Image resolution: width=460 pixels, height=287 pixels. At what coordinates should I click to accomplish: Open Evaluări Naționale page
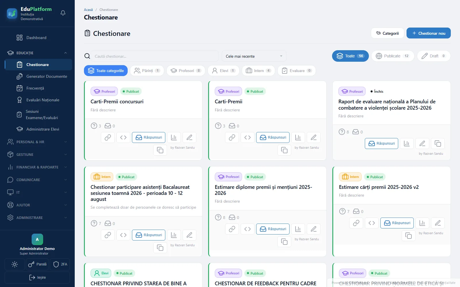coord(39,100)
